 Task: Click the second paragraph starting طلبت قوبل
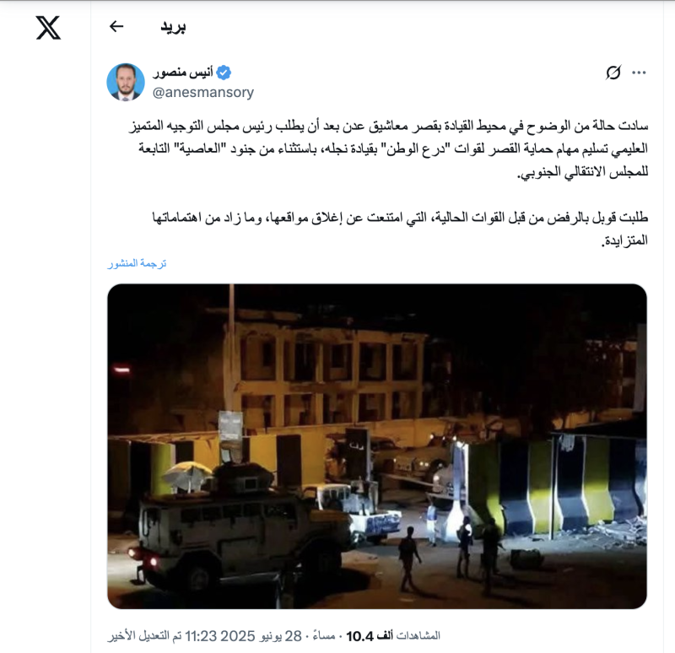tap(400, 229)
